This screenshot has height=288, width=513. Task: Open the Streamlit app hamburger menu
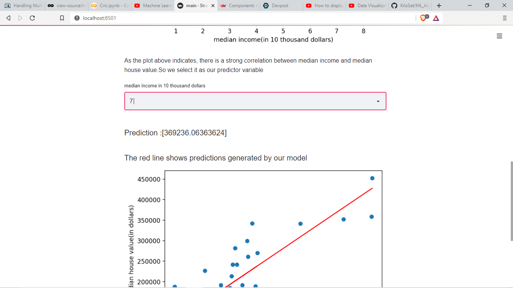499,36
